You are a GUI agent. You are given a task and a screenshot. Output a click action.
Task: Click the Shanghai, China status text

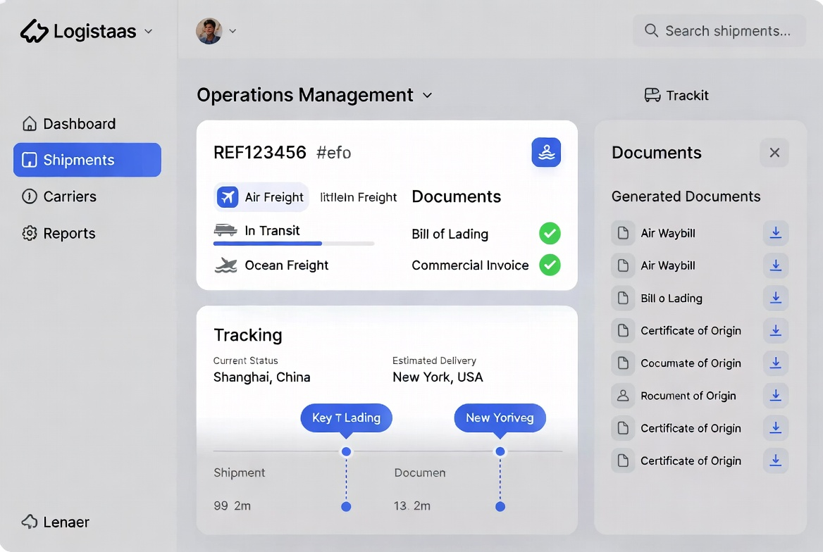(x=262, y=377)
